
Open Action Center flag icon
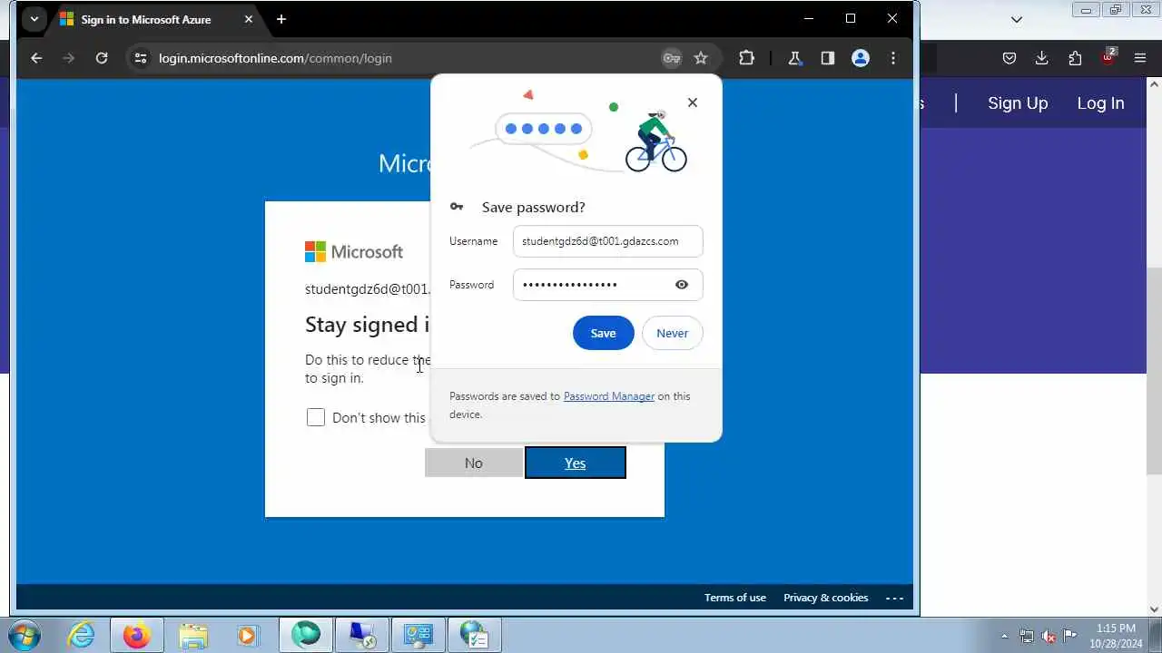(1070, 636)
